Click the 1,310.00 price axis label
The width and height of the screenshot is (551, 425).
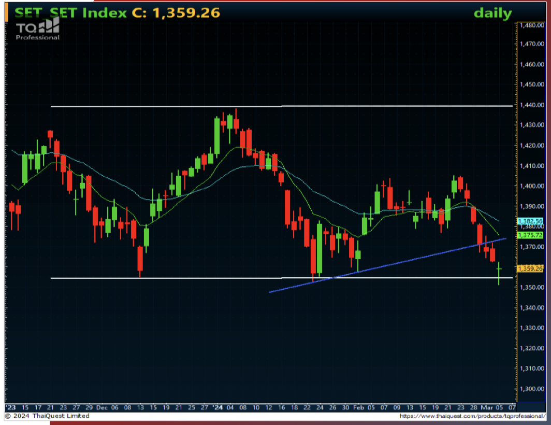pos(532,369)
